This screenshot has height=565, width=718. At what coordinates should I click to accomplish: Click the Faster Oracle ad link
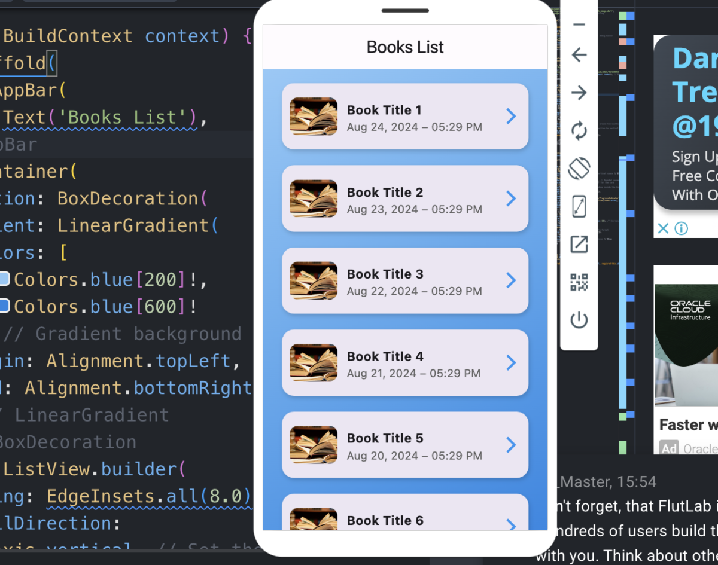click(x=687, y=424)
